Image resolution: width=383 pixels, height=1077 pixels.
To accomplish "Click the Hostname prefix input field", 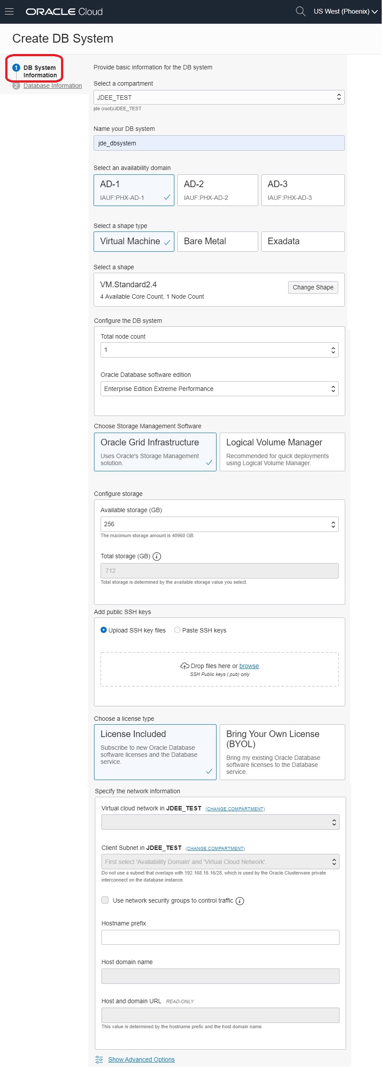I will point(220,937).
